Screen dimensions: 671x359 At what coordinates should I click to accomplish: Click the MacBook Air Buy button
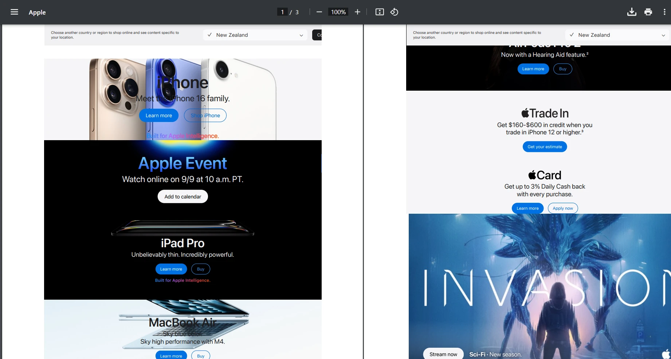point(201,355)
